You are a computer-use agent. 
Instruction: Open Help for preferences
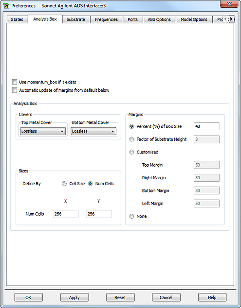coord(212,297)
